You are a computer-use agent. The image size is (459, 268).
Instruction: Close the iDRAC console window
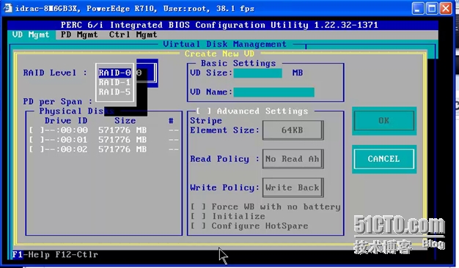[x=446, y=8]
